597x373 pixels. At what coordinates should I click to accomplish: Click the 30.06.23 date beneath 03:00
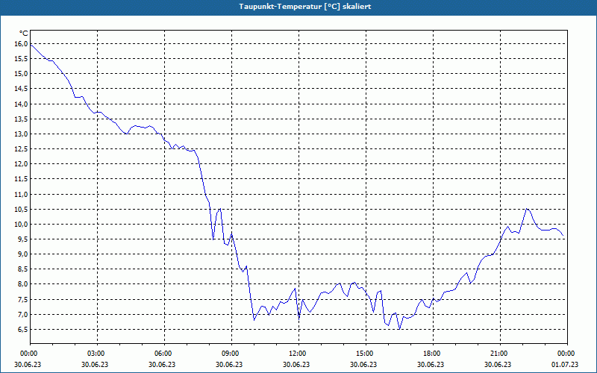pos(95,364)
